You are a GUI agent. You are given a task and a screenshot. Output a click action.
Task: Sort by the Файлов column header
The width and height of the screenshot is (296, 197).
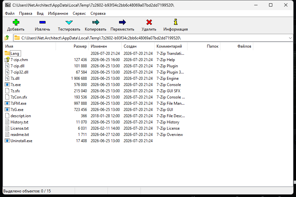click(236, 46)
